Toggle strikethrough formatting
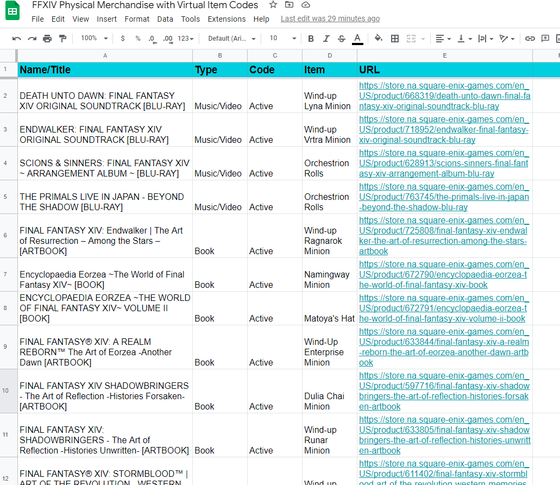Image resolution: width=560 pixels, height=485 pixels. 341,39
